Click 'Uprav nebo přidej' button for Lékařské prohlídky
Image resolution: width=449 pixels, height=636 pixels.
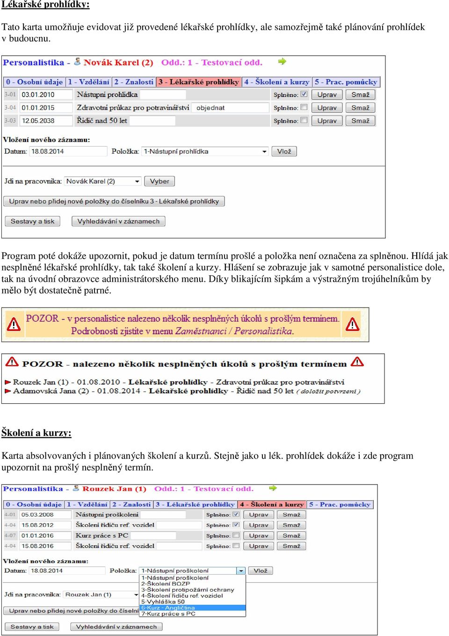click(114, 201)
